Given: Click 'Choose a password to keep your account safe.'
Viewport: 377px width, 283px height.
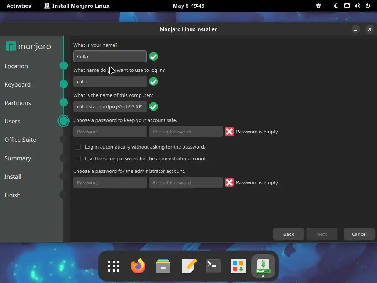Looking at the screenshot, I should (125, 120).
